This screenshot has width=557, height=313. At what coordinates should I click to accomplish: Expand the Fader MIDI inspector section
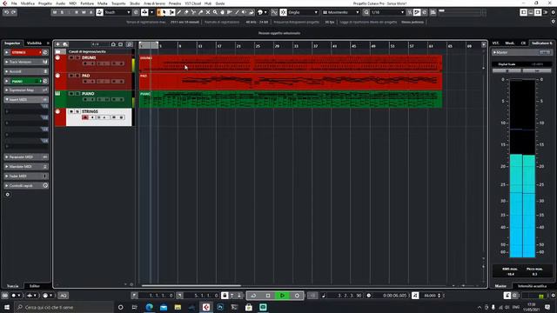25,176
